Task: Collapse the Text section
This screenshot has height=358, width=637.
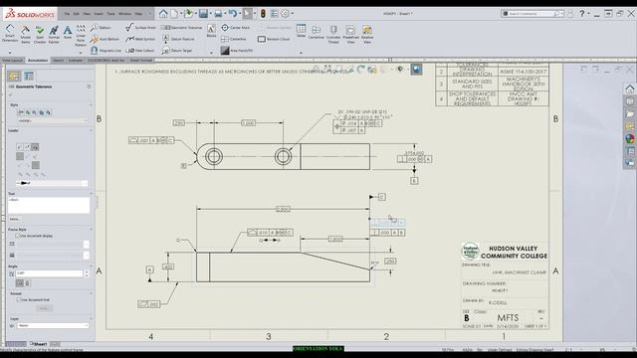Action: point(91,194)
